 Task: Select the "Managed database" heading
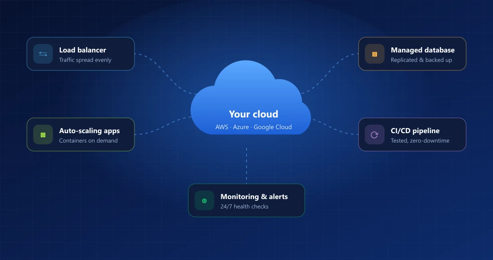(423, 50)
